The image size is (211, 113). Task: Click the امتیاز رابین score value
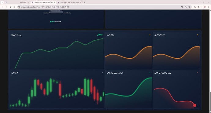pyautogui.click(x=53, y=21)
